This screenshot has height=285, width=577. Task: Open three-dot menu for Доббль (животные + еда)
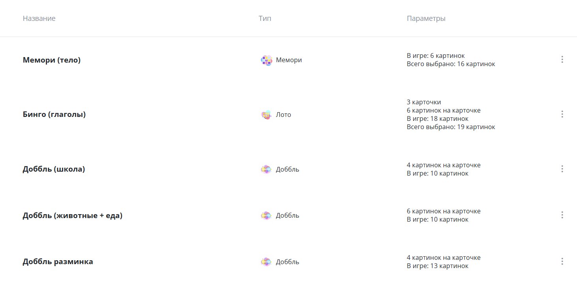(x=562, y=215)
